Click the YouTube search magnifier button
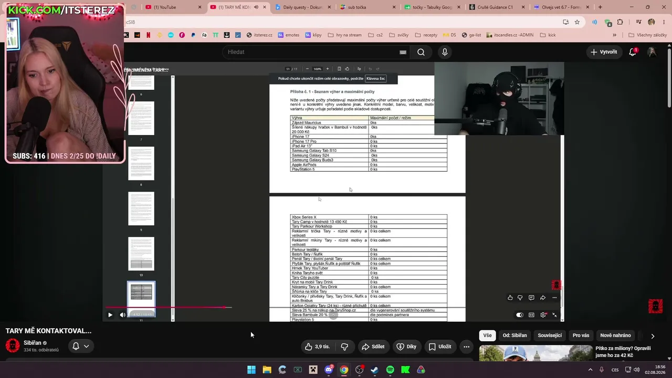The height and width of the screenshot is (378, 672). pos(421,52)
